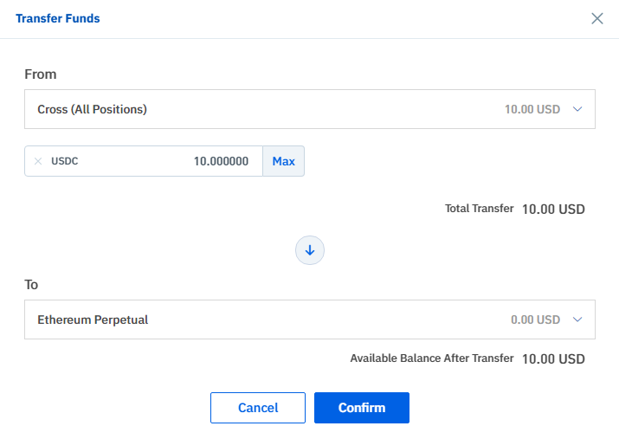Click the Available Balance After Transfer value
Viewport: 619px width, 439px height.
click(x=553, y=359)
